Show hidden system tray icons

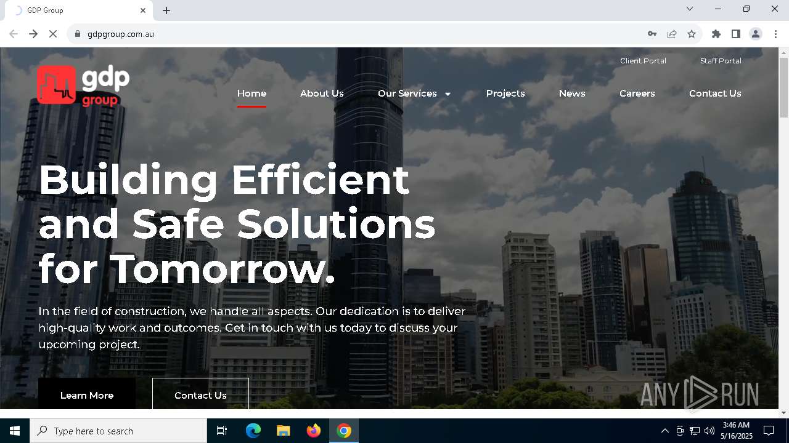[x=664, y=431]
